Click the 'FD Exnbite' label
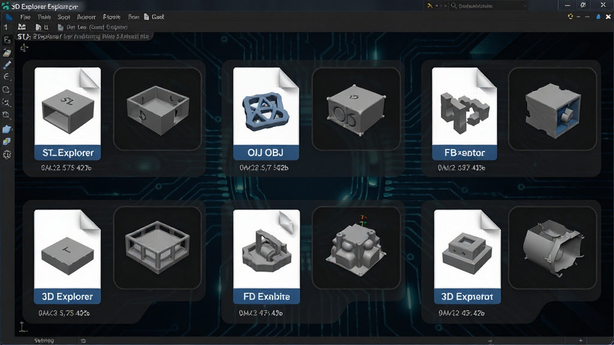Screen dimensions: 614x345 pyautogui.click(x=266, y=296)
